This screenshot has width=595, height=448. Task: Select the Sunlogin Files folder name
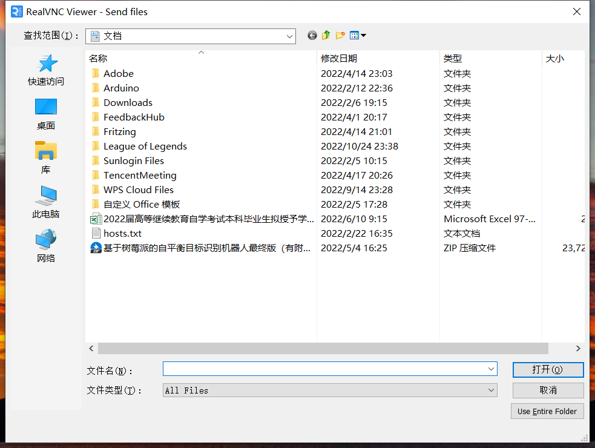point(134,160)
